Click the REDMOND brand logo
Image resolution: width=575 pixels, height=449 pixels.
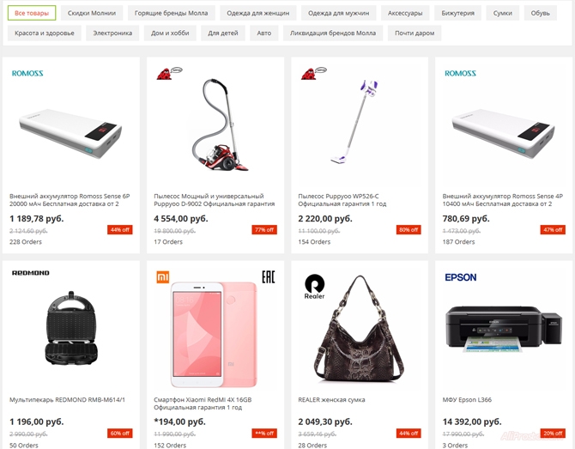[30, 273]
